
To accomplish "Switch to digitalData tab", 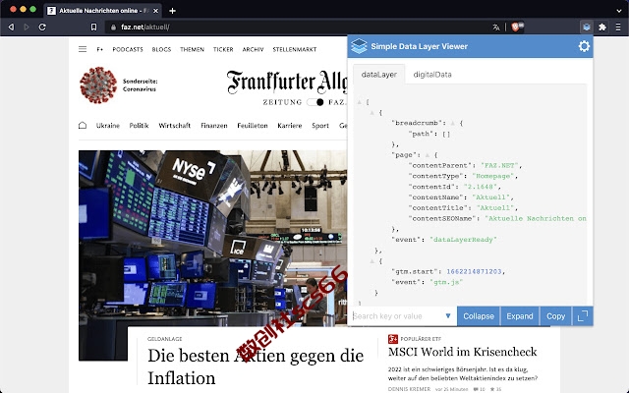I will (432, 75).
